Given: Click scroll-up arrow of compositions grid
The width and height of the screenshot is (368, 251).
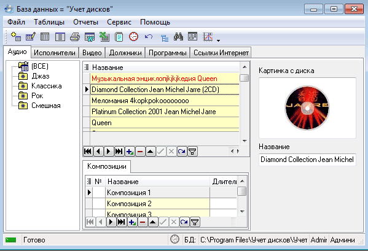Looking at the screenshot, I should click(x=242, y=181).
